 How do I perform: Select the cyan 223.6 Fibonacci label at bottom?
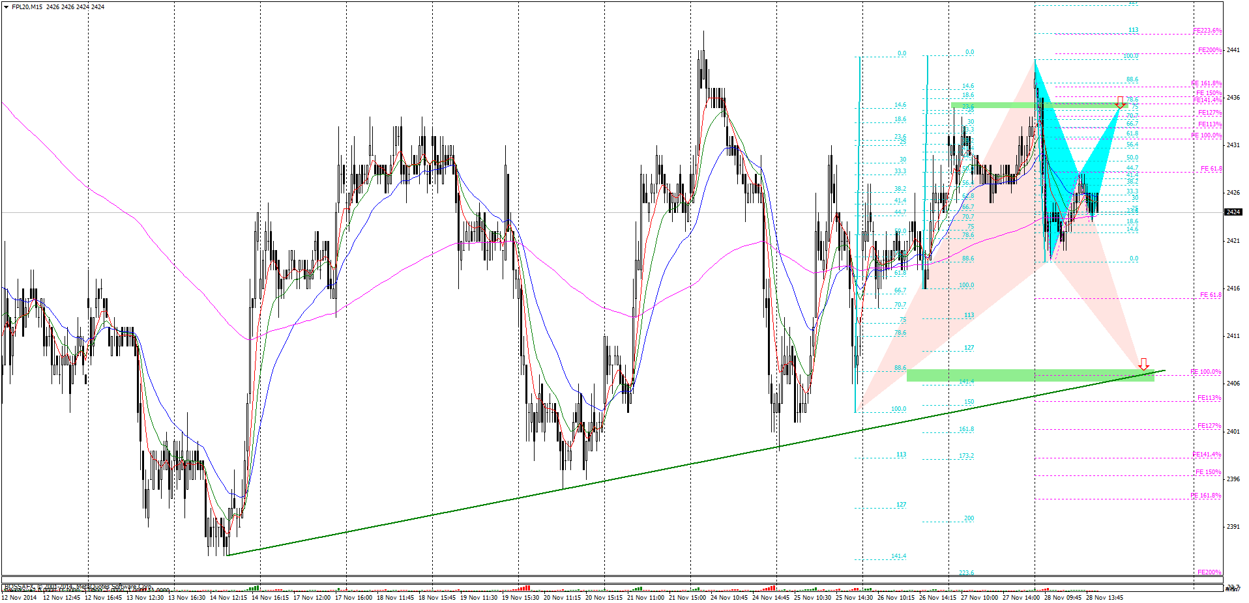tap(967, 573)
